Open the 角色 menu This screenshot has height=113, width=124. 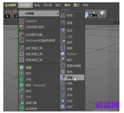37,5
